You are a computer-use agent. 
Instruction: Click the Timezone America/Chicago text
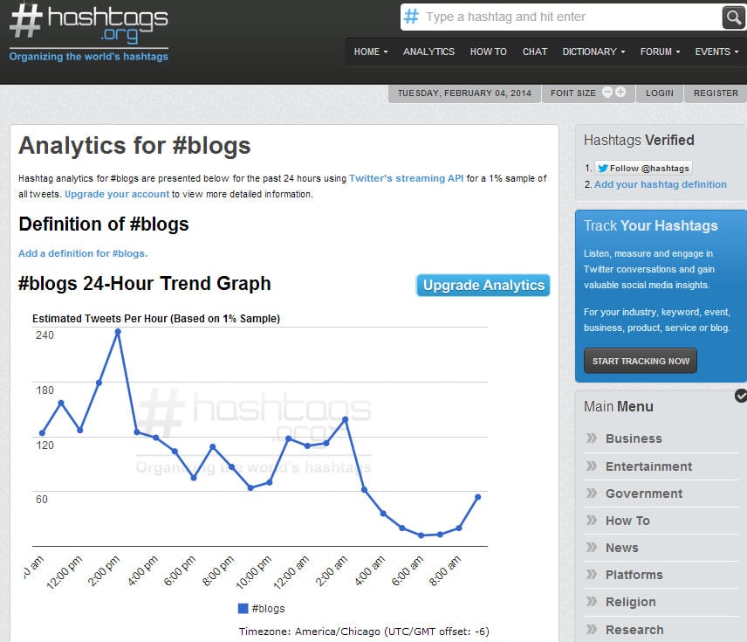coord(364,631)
